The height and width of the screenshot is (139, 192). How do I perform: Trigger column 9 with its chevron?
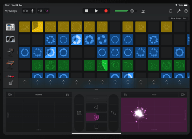pos(128,82)
